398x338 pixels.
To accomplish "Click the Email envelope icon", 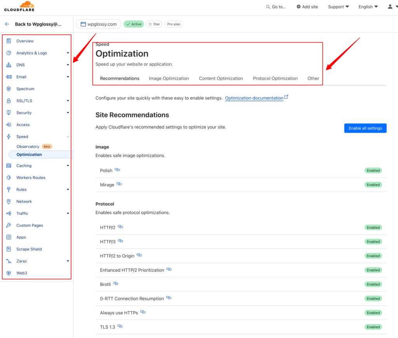I will pos(9,77).
